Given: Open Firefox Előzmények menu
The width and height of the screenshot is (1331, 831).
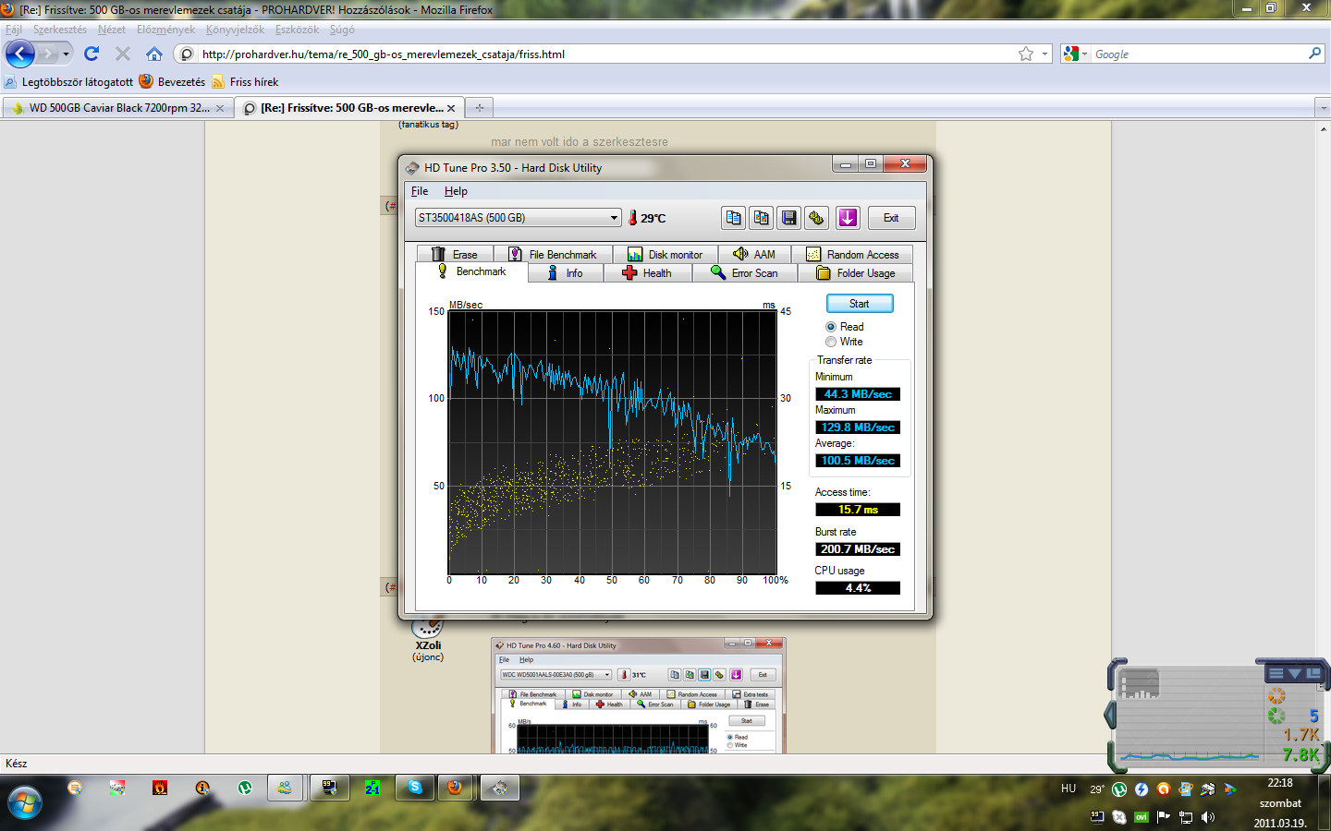Looking at the screenshot, I should click(165, 30).
